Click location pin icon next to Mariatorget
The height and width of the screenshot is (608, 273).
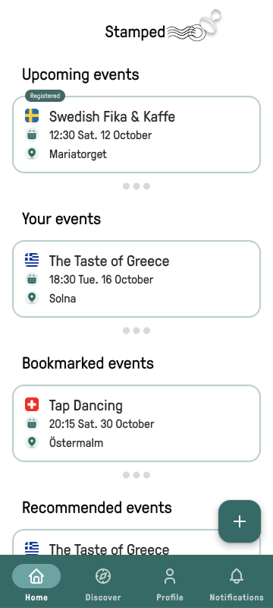[x=32, y=154]
